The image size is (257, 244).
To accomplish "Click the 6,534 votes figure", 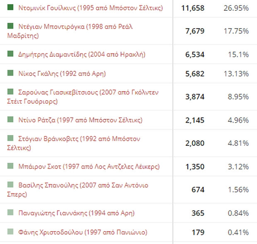I will tap(195, 55).
